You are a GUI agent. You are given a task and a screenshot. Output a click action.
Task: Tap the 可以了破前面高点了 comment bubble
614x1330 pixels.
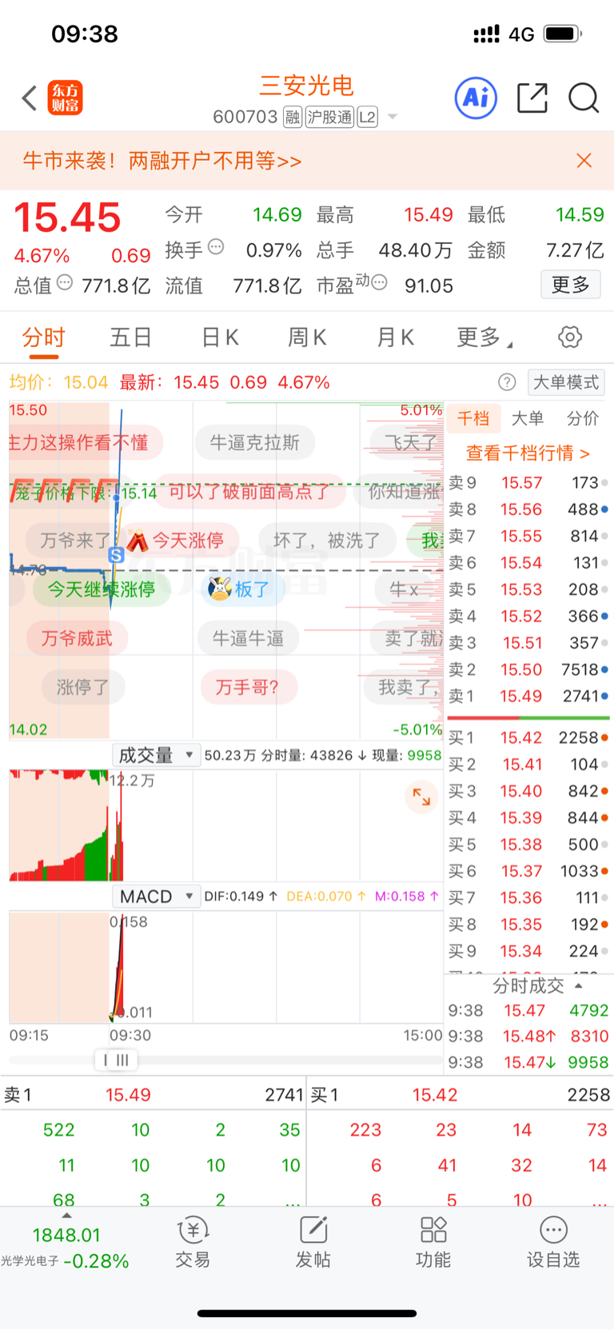(249, 492)
